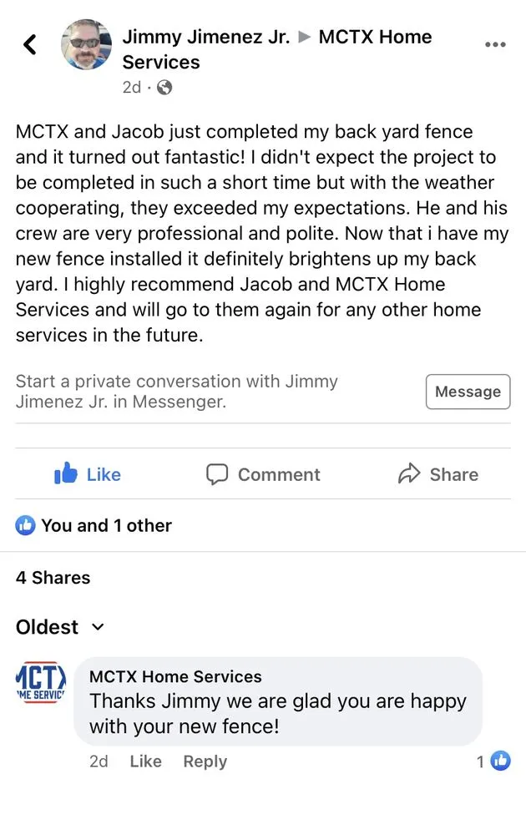Image resolution: width=526 pixels, height=835 pixels.
Task: Reply to MCTX Home Services' comment
Action: tap(205, 761)
